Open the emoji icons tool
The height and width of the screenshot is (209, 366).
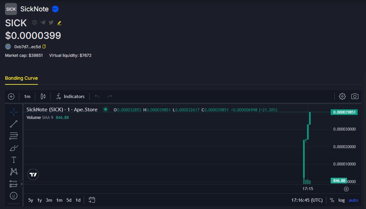tap(14, 196)
